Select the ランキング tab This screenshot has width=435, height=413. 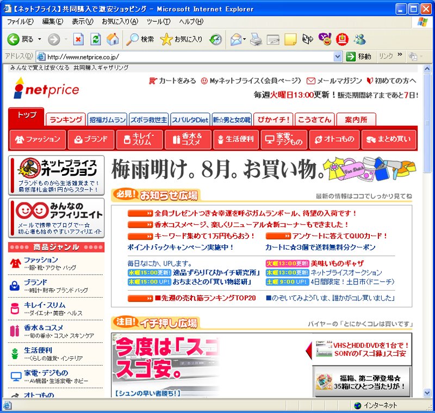click(x=65, y=120)
